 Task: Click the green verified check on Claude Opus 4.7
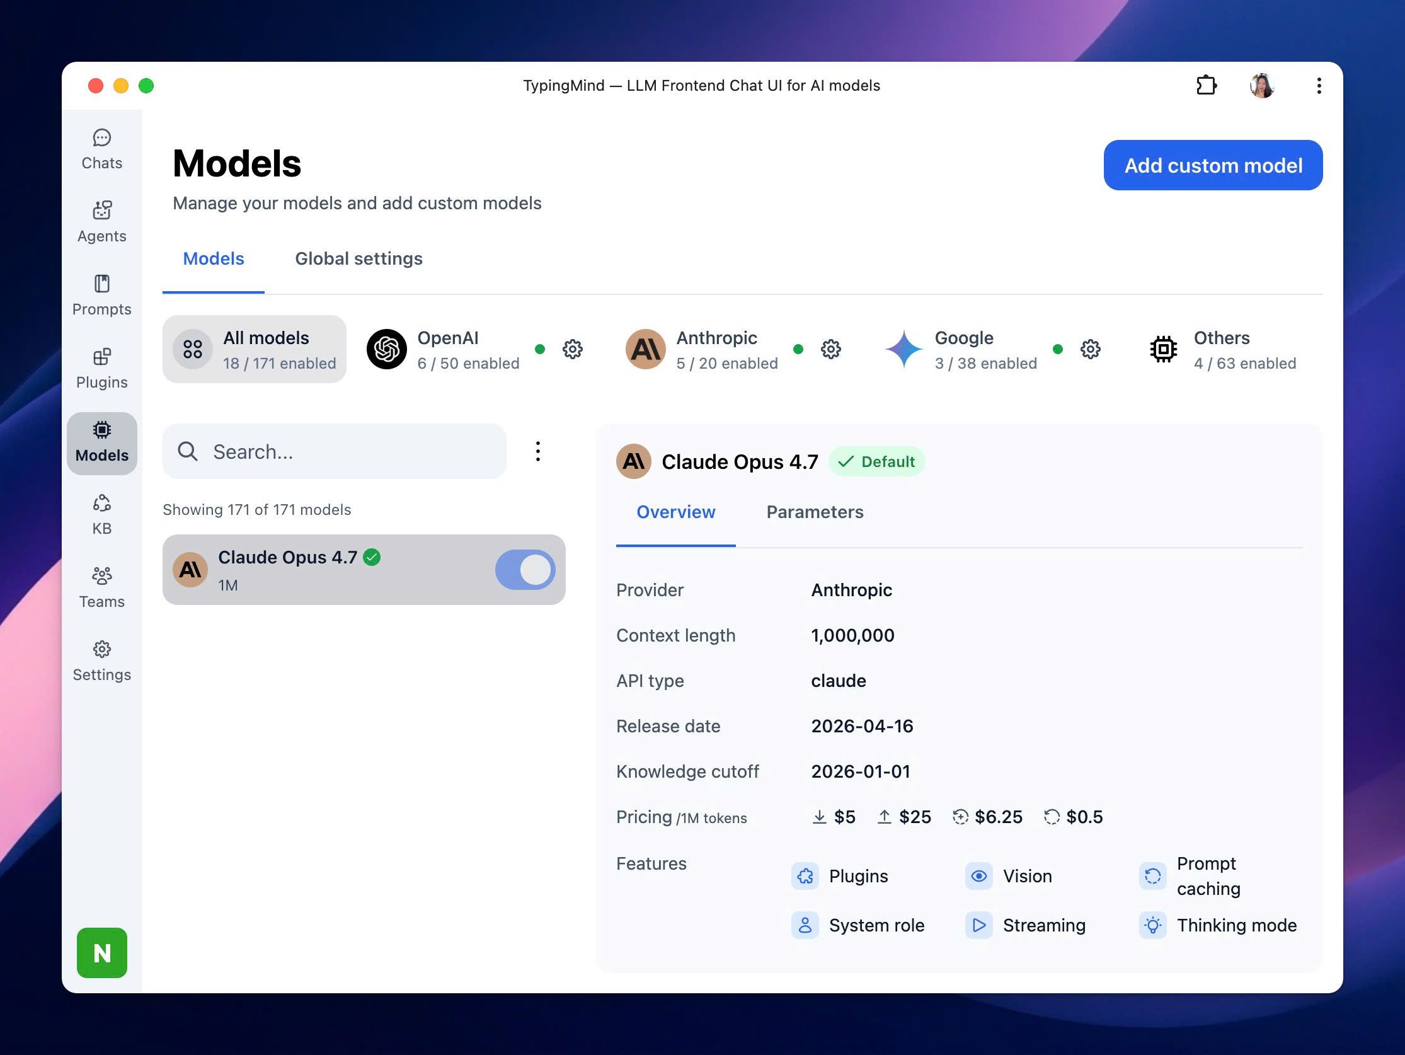372,557
